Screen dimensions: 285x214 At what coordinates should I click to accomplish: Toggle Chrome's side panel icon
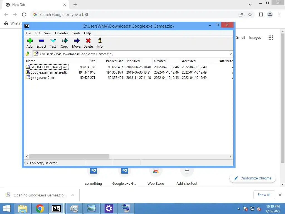click(261, 14)
